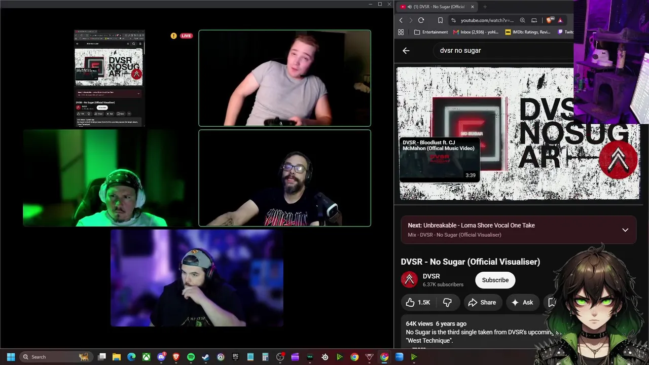
Task: Open Brave Shields lion icon
Action: [550, 20]
